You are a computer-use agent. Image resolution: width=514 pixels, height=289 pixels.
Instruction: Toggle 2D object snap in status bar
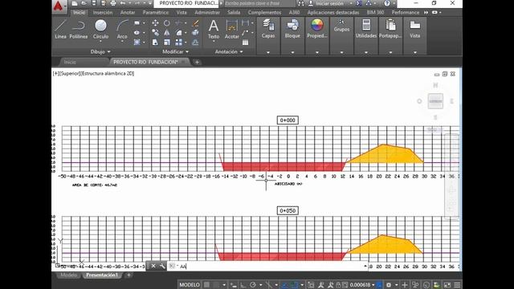click(295, 285)
